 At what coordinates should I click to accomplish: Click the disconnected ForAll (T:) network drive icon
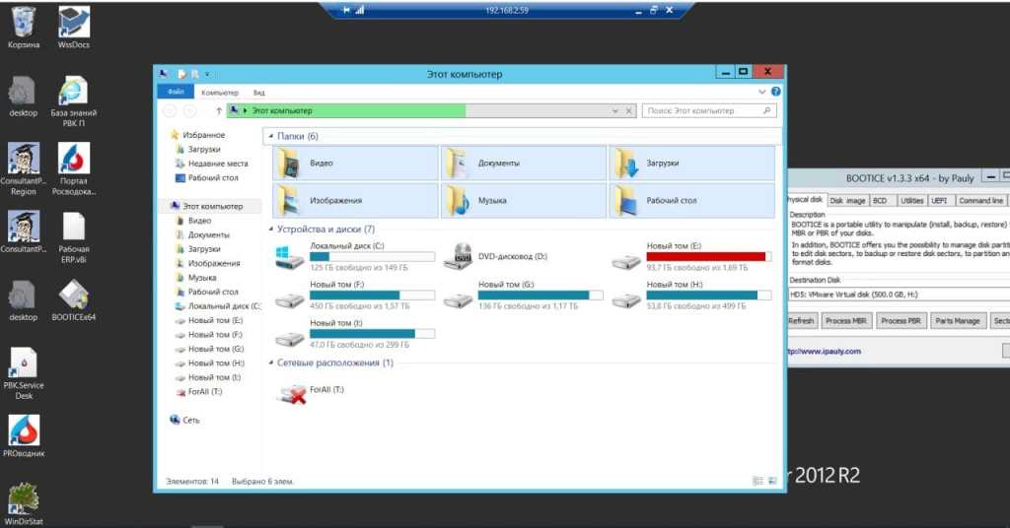coord(291,394)
